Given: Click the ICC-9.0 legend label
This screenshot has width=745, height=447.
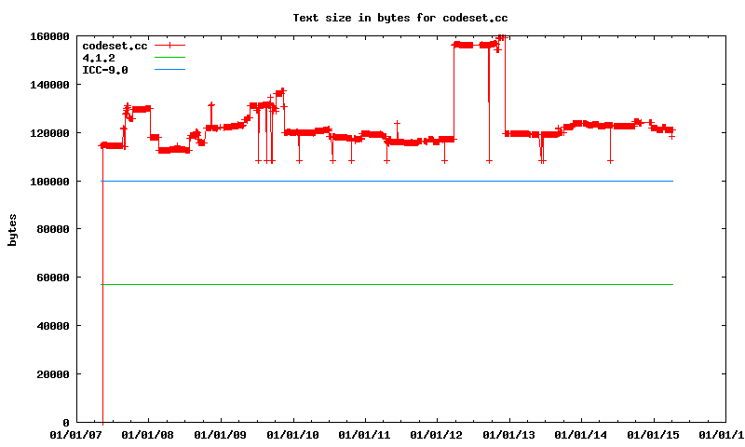Looking at the screenshot, I should [x=105, y=70].
